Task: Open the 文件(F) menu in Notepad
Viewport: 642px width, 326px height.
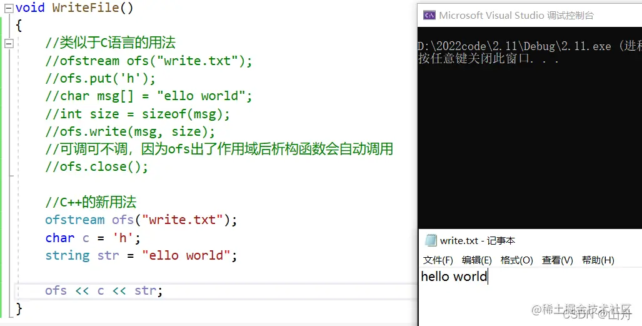Action: point(438,260)
